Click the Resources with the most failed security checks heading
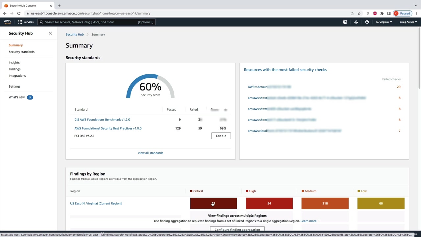 [285, 70]
